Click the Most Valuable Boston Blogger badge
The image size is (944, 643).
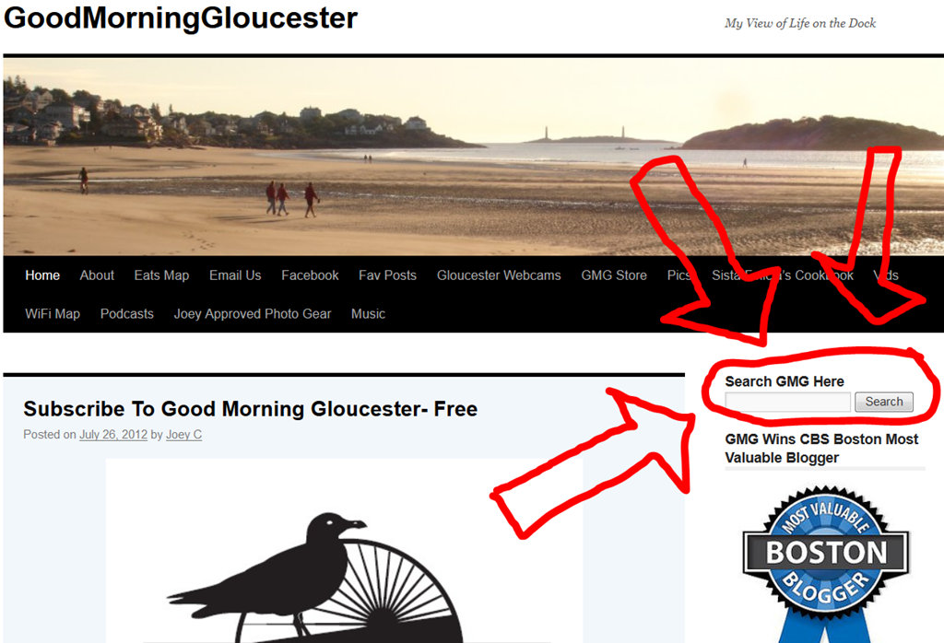pos(825,564)
